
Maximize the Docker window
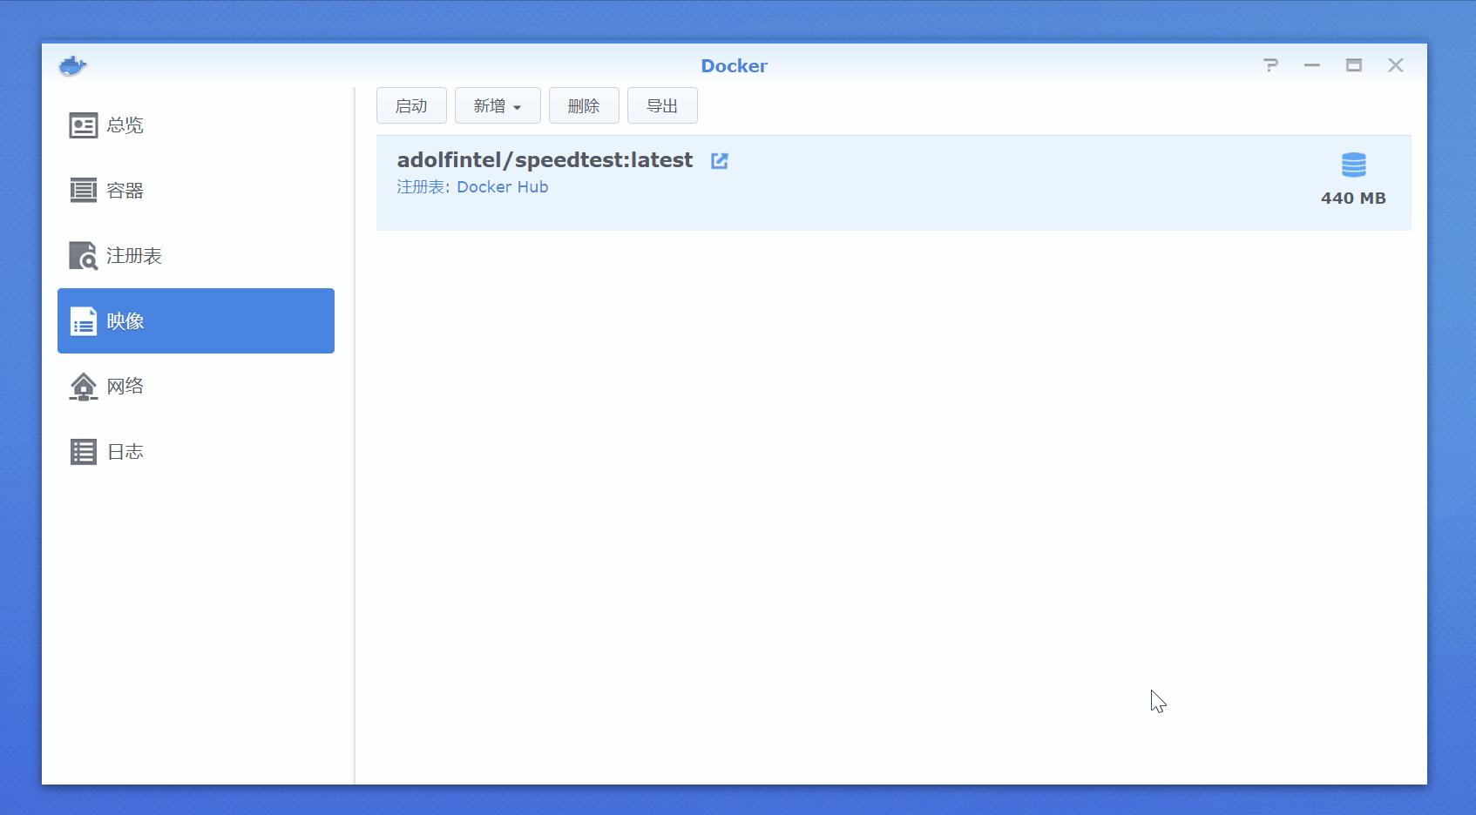tap(1354, 65)
